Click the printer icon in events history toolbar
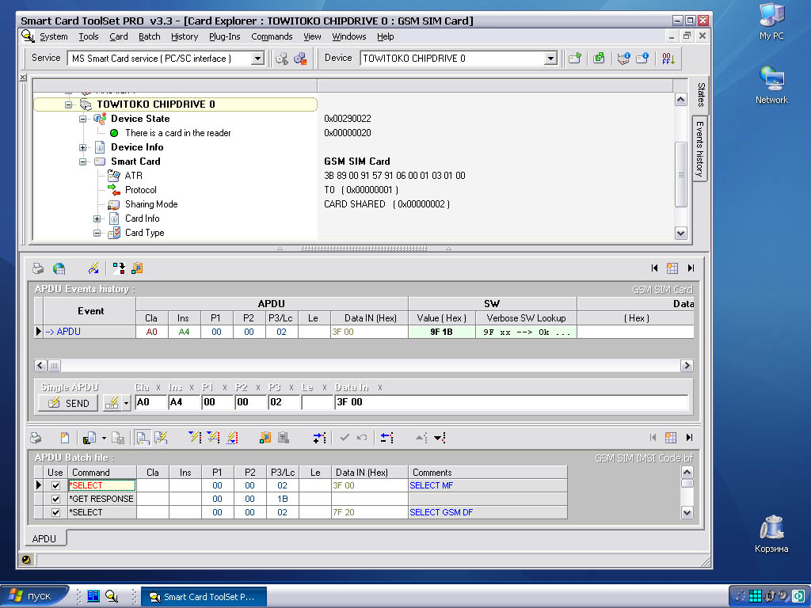This screenshot has height=608, width=811. tap(36, 268)
